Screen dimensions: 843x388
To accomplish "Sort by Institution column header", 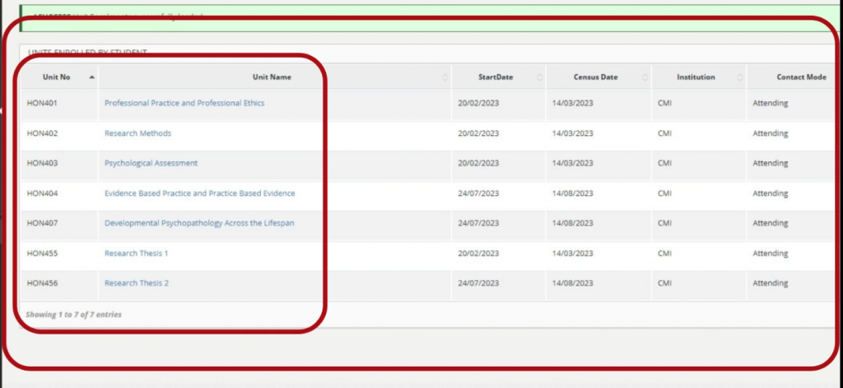I will [699, 77].
